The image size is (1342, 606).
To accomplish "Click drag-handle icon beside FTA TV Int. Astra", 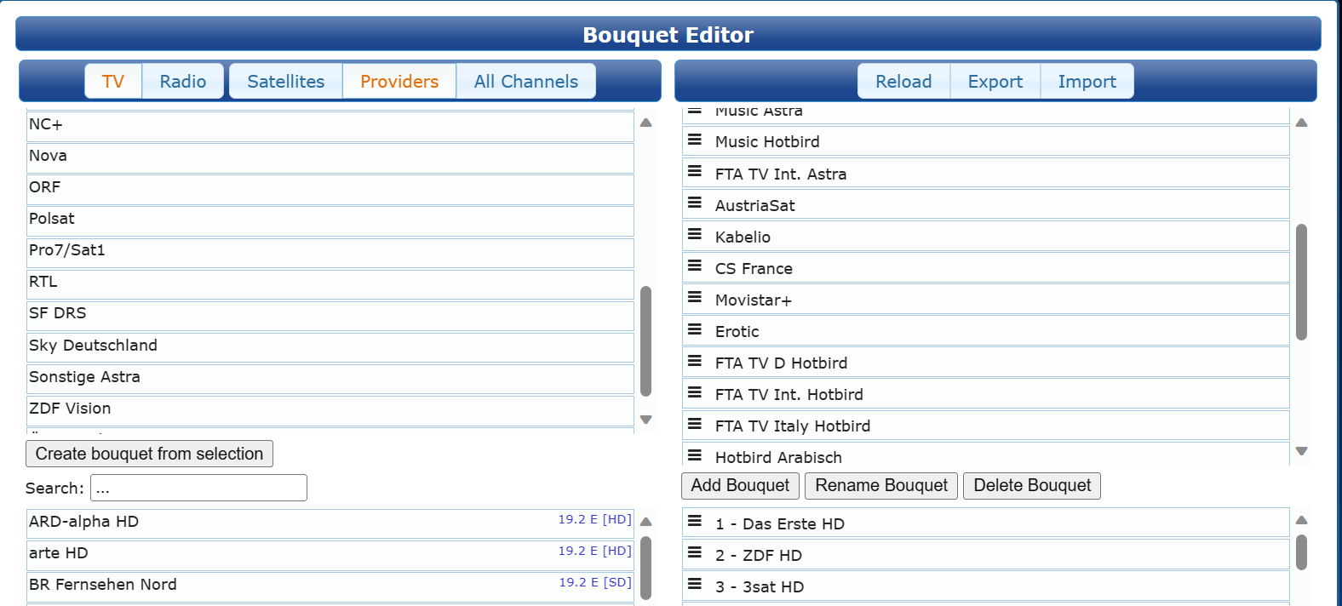I will click(x=695, y=171).
